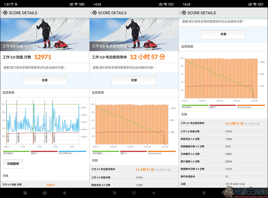Tap the snowflake back icon on right screen

click(184, 13)
